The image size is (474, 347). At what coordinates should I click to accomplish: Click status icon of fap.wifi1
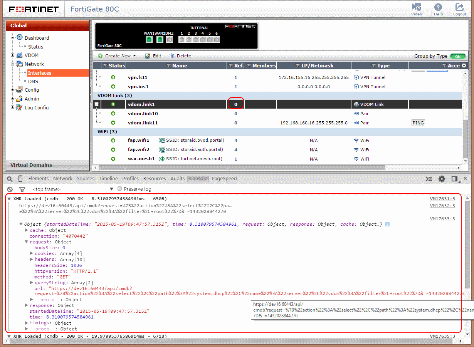(x=113, y=141)
